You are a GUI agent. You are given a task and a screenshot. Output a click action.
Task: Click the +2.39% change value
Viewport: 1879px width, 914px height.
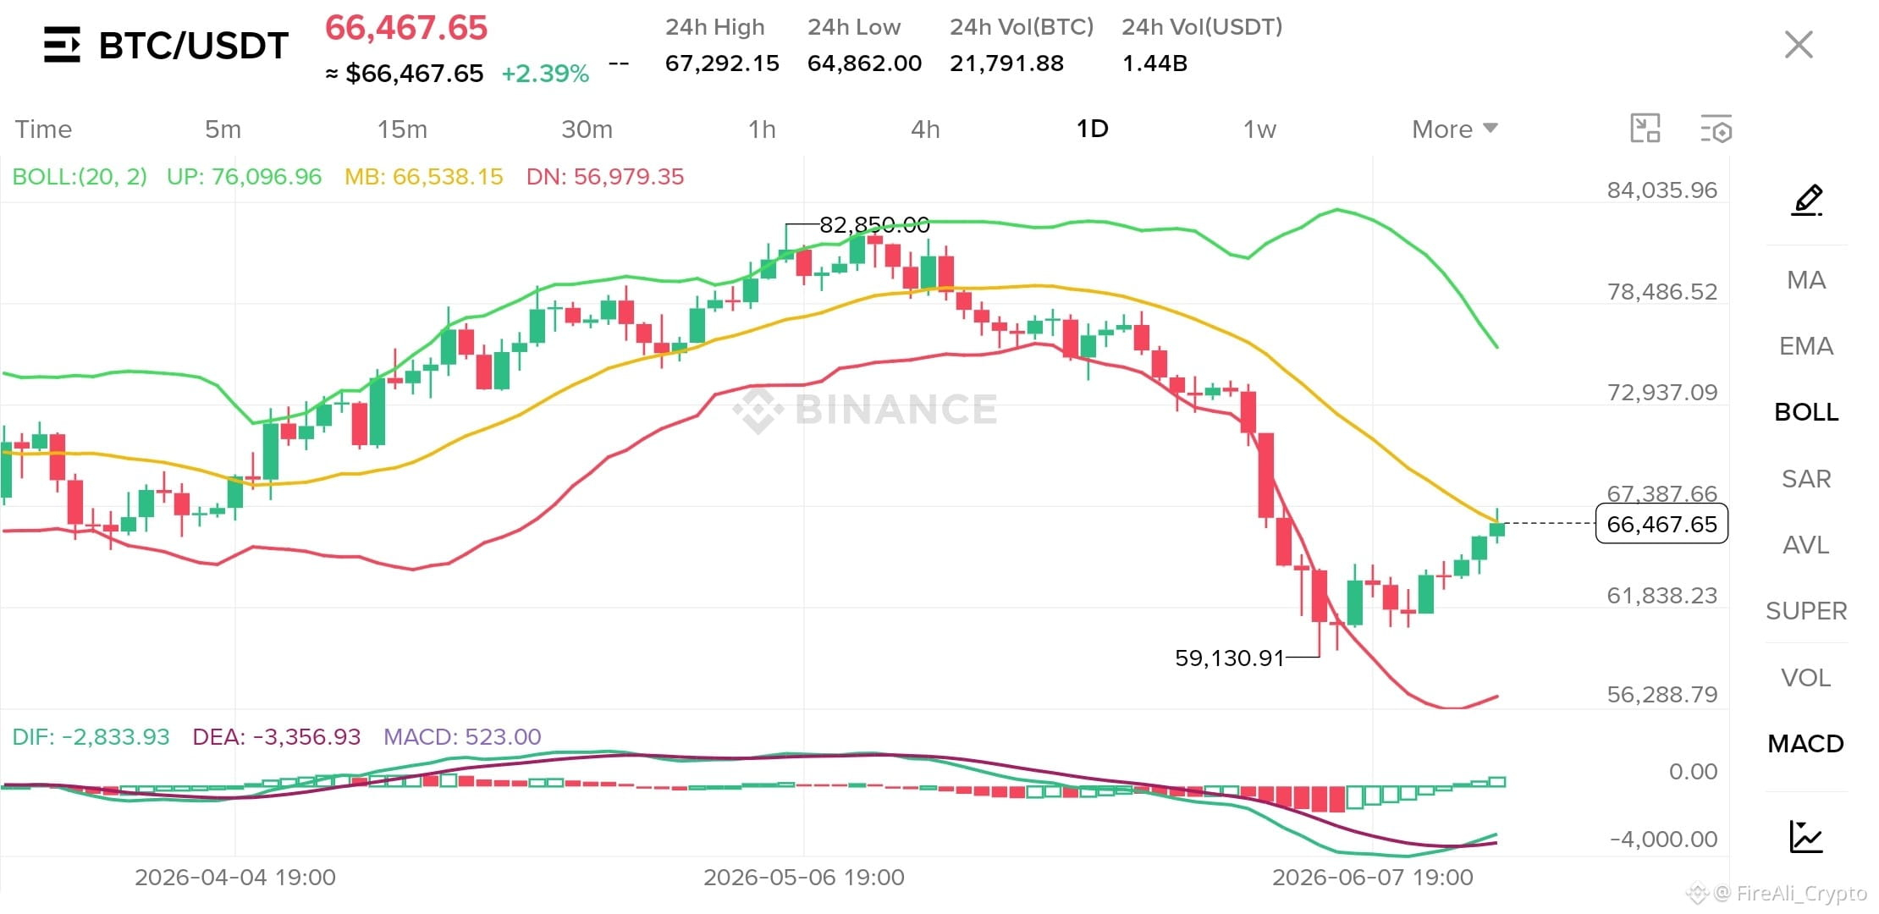(545, 74)
